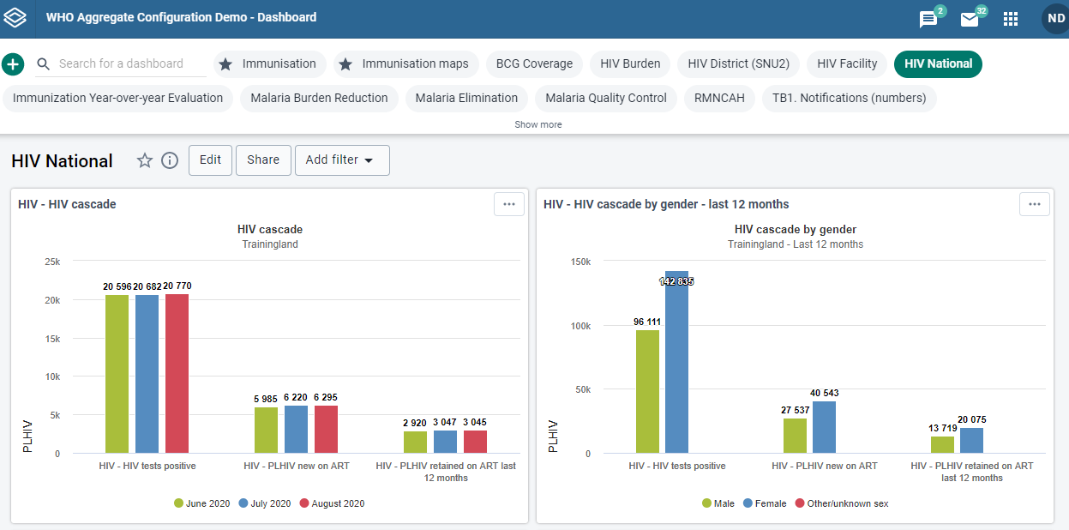Viewport: 1069px width, 530px height.
Task: Open the interpretations chat icon
Action: point(928,19)
